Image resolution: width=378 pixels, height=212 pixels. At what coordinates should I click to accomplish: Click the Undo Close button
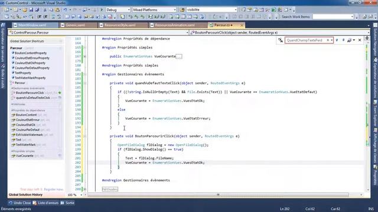pyautogui.click(x=19, y=203)
